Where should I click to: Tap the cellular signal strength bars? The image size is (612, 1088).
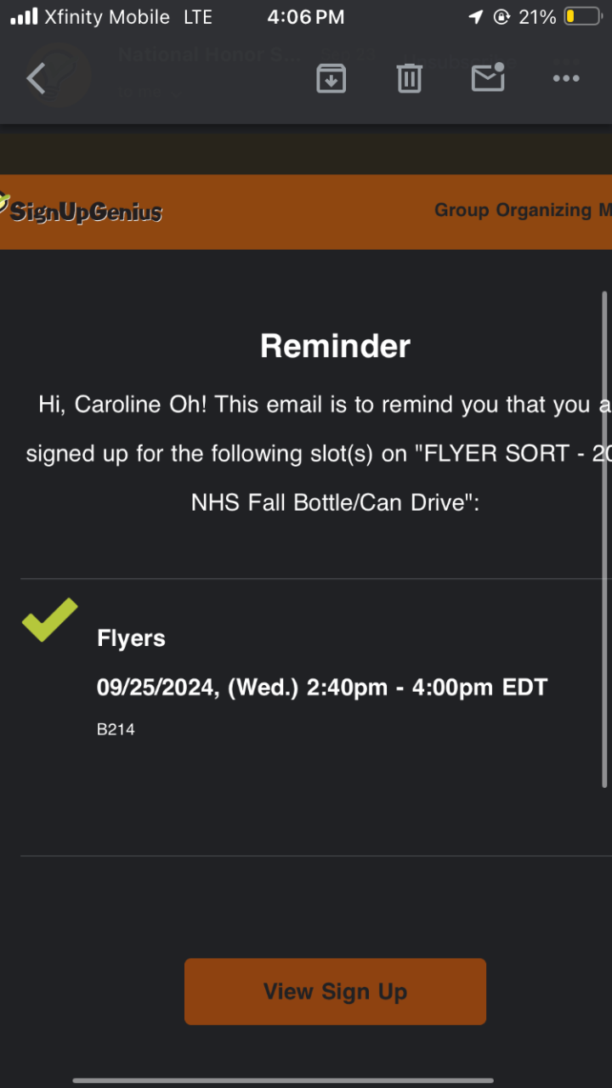(x=24, y=17)
